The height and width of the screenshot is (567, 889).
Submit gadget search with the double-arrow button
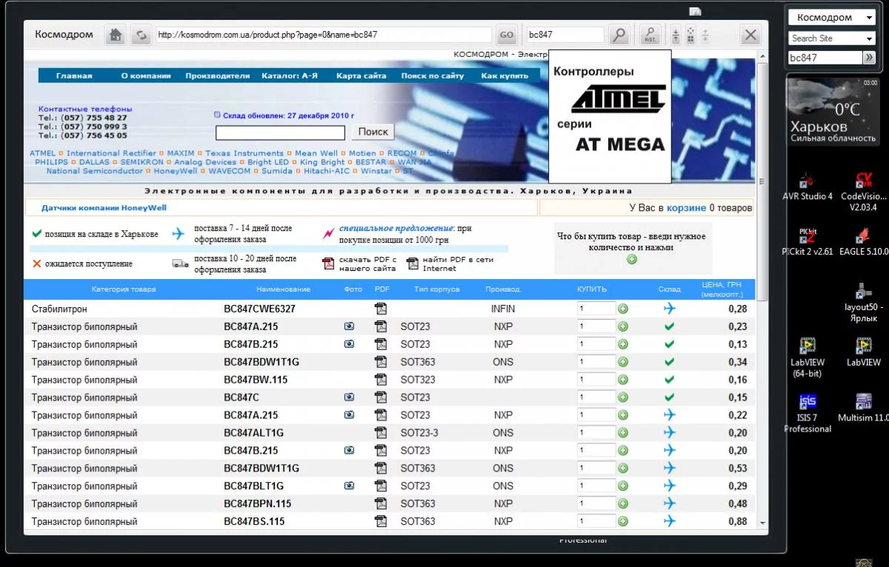tap(869, 58)
